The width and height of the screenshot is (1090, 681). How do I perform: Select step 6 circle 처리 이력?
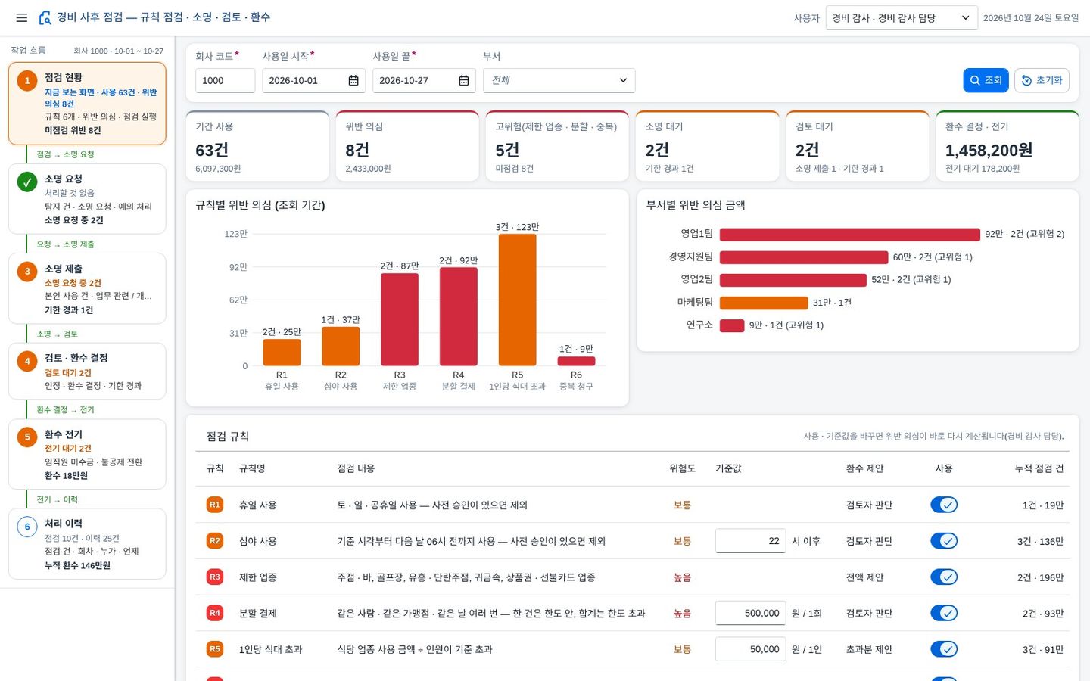click(x=27, y=527)
